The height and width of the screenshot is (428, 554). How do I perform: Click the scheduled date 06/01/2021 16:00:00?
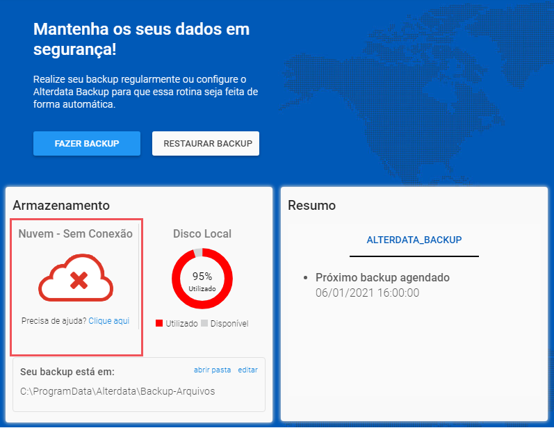click(368, 293)
